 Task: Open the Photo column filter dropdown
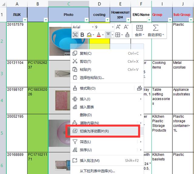click(x=87, y=20)
